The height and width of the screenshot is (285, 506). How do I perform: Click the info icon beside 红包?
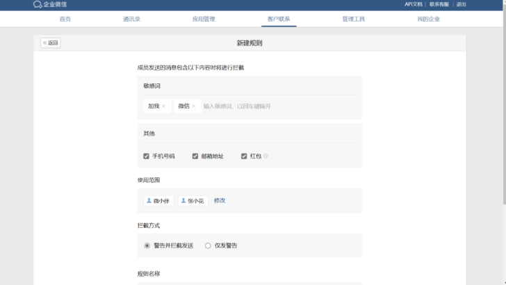(x=266, y=156)
